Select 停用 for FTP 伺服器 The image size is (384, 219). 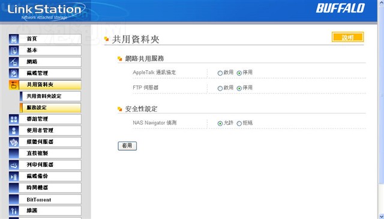239,88
